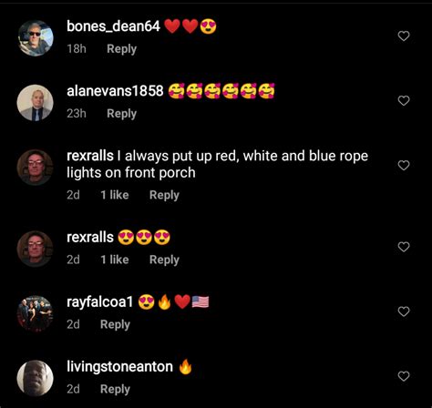
Task: Open livingstoneanton's profile avatar
Action: coord(36,378)
